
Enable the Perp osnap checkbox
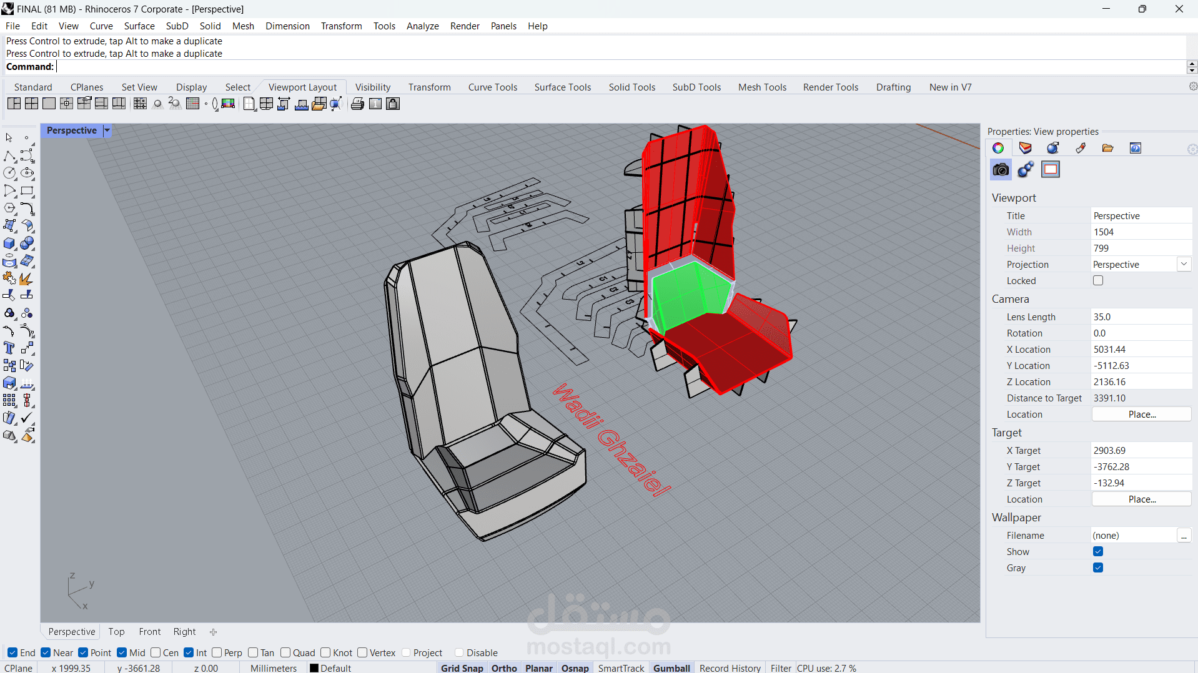coord(217,652)
